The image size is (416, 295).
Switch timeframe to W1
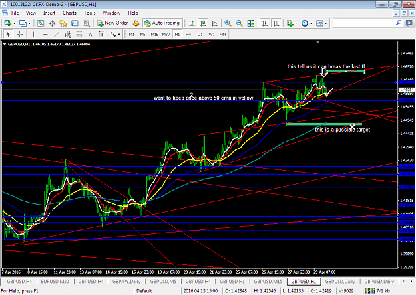pyautogui.click(x=212, y=34)
